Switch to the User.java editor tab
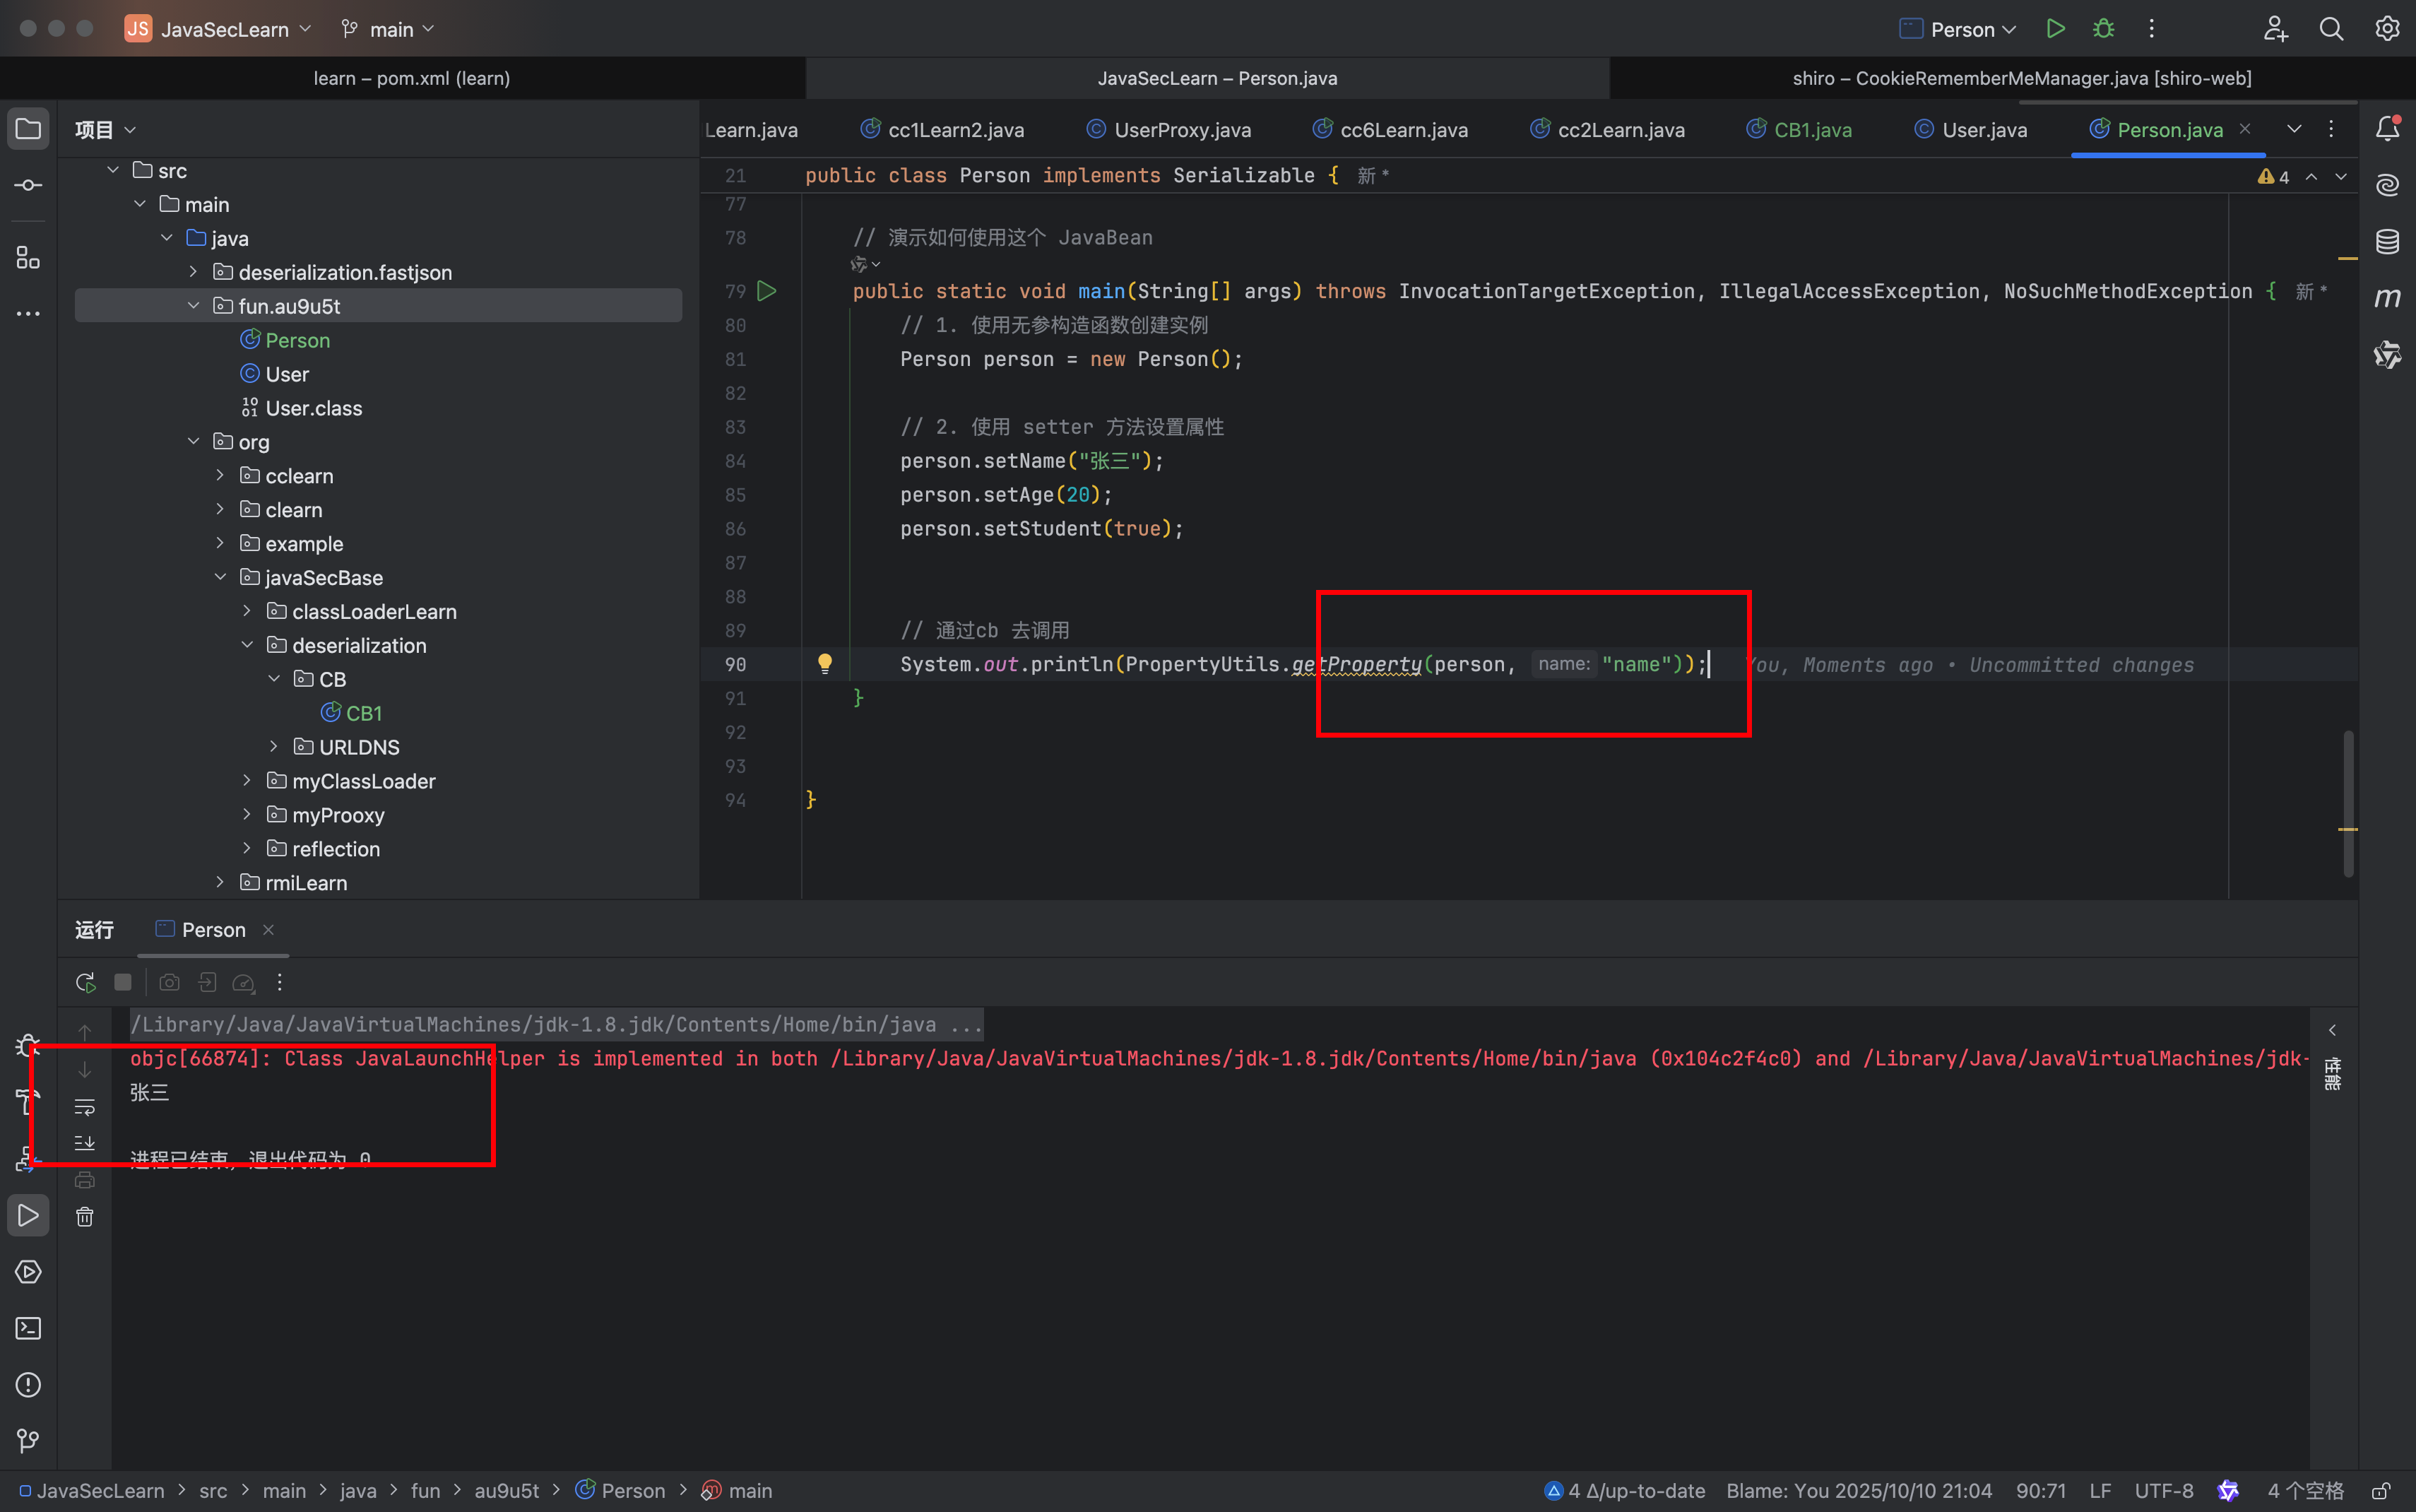The width and height of the screenshot is (2416, 1512). [x=1971, y=130]
